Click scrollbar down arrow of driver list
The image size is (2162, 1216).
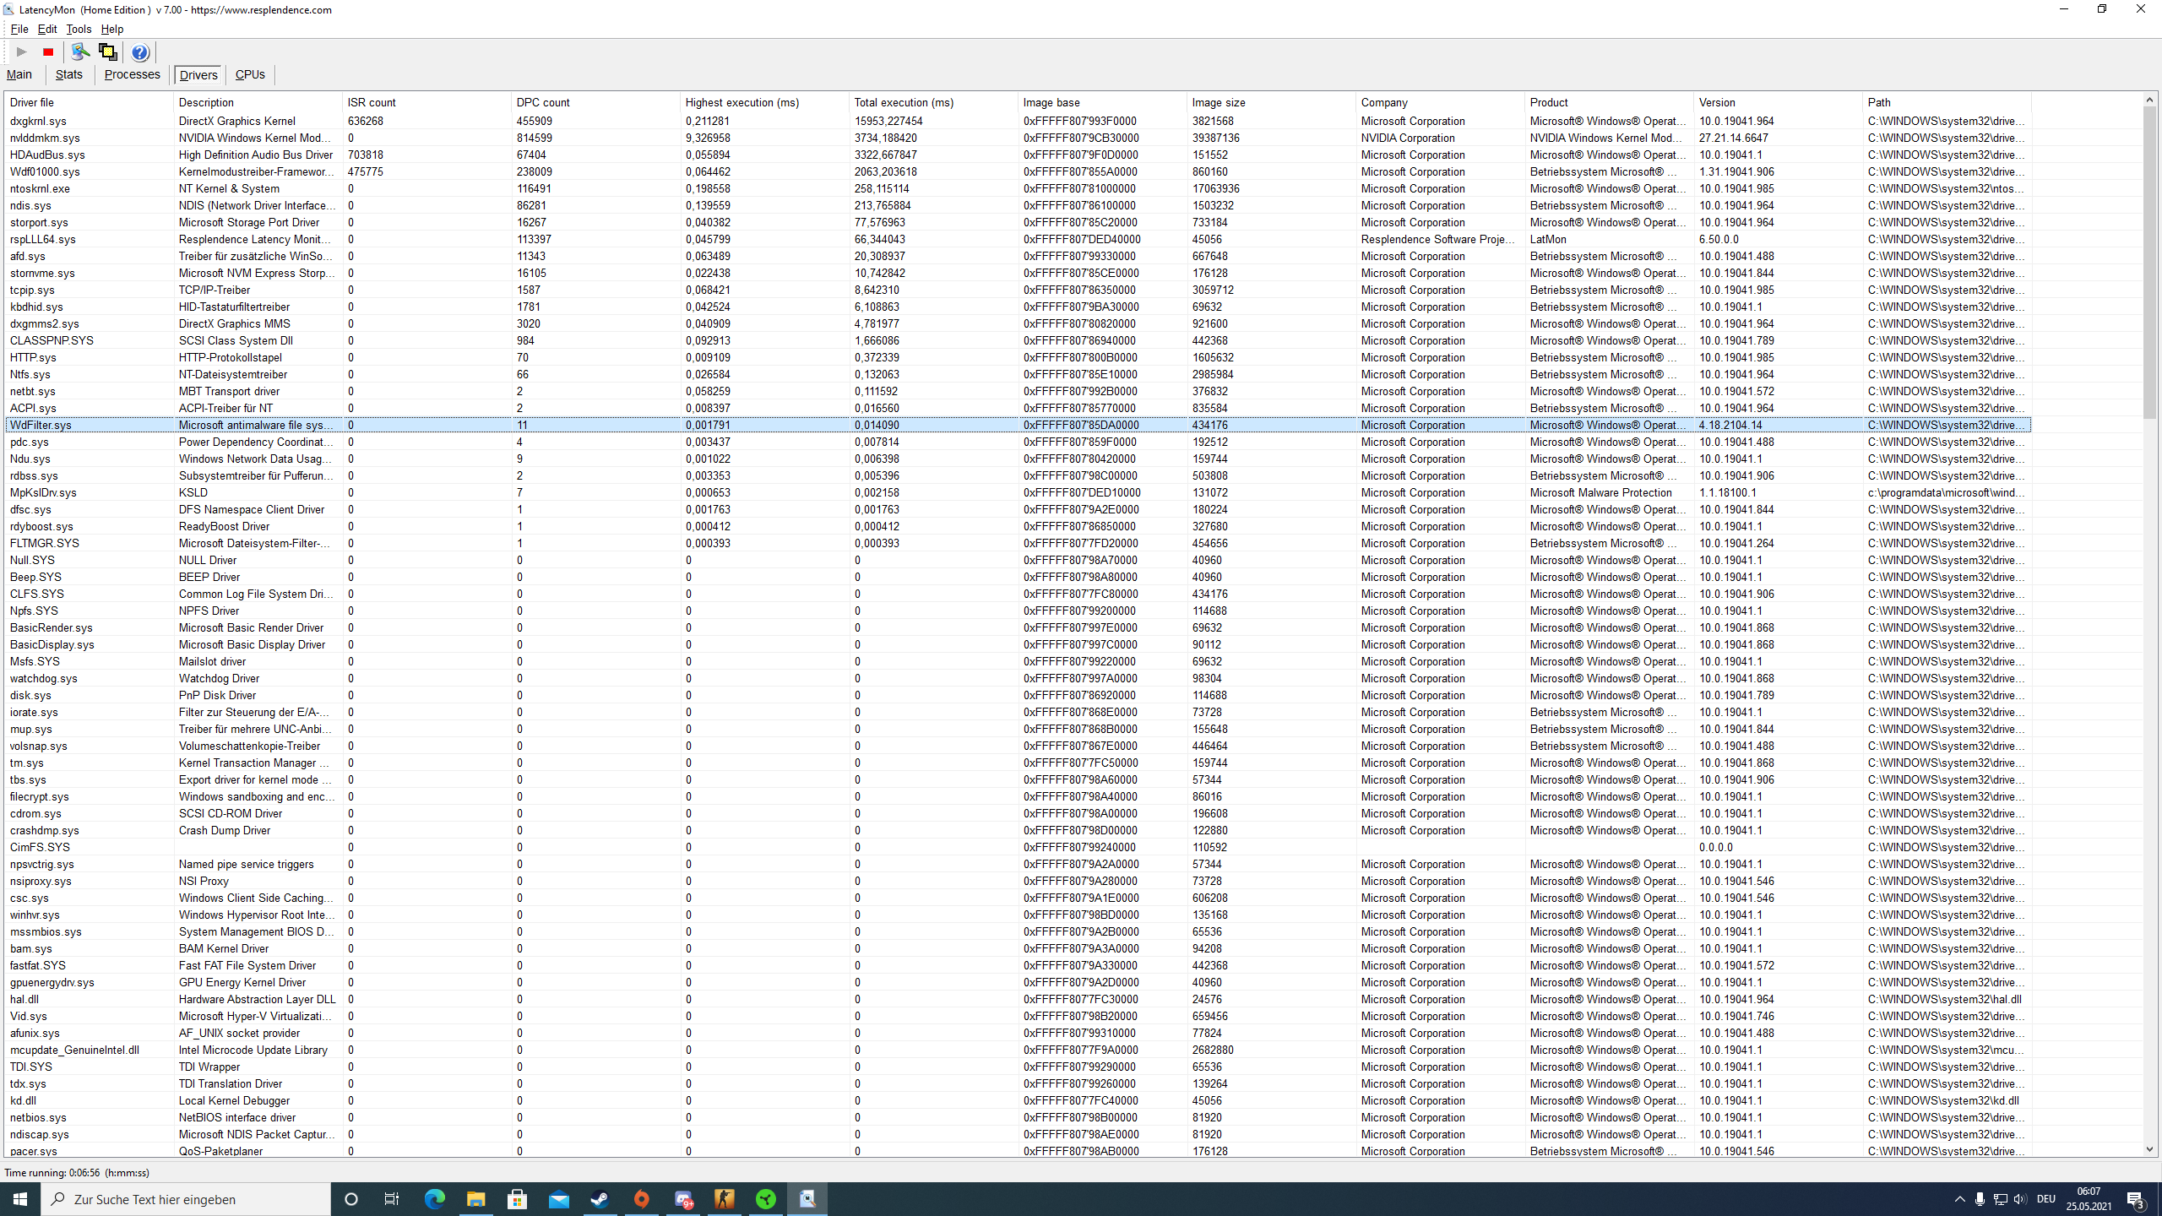2149,1149
